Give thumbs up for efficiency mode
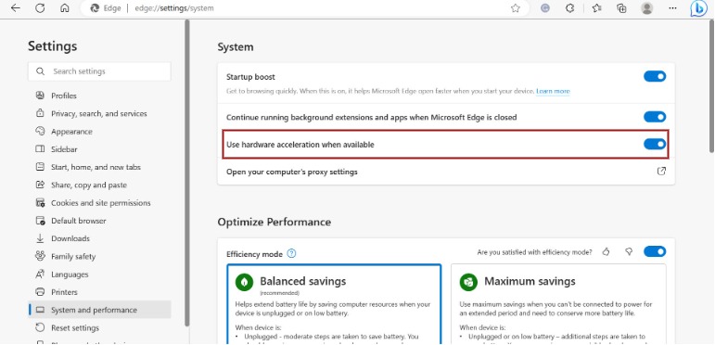 [606, 251]
